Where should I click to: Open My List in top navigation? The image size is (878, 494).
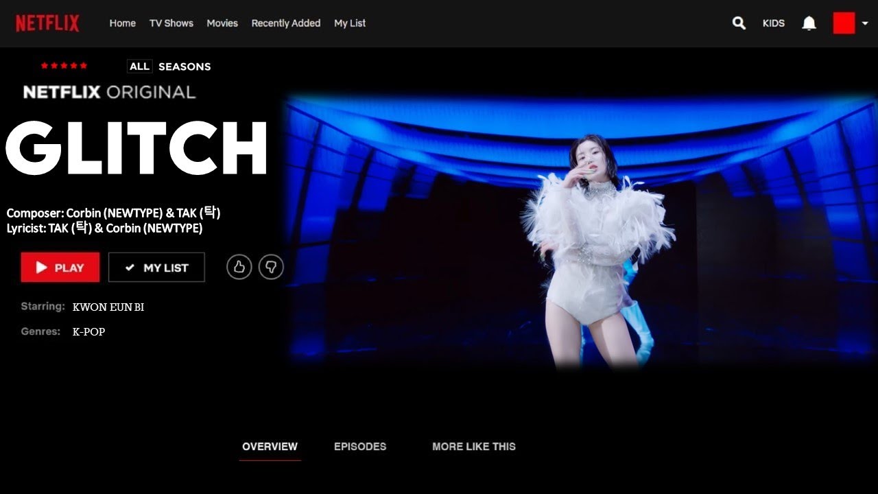(350, 23)
